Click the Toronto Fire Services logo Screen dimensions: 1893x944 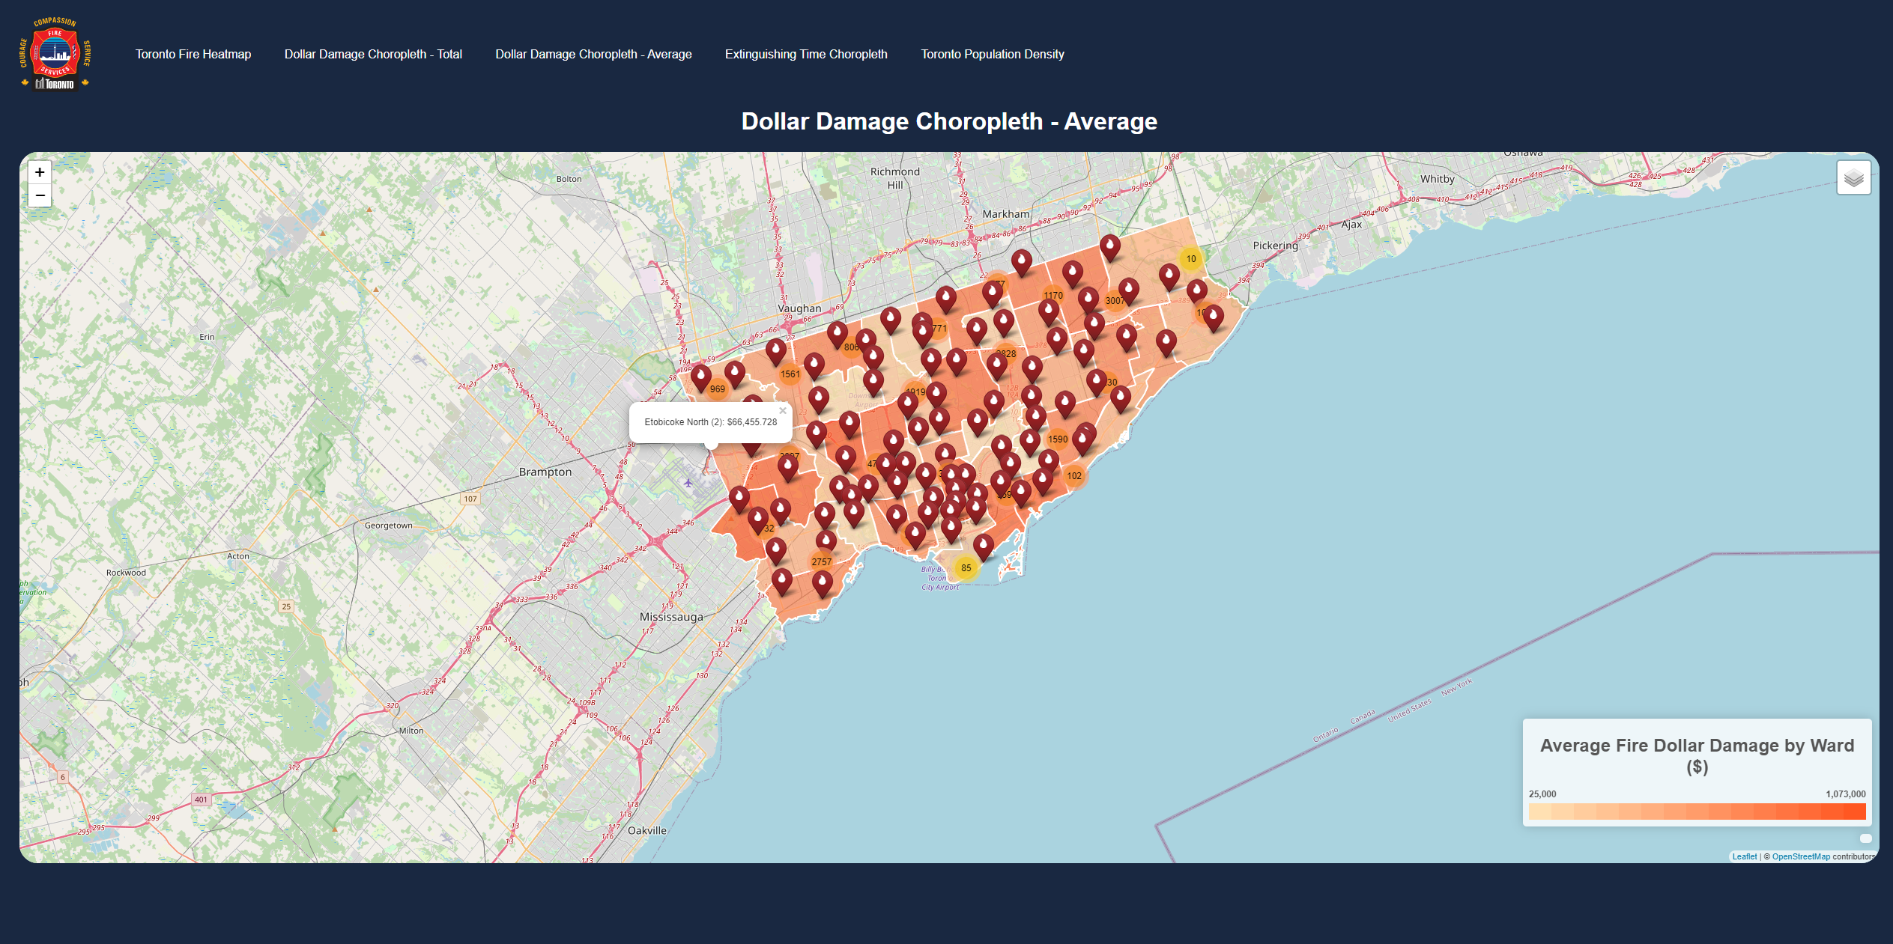55,53
